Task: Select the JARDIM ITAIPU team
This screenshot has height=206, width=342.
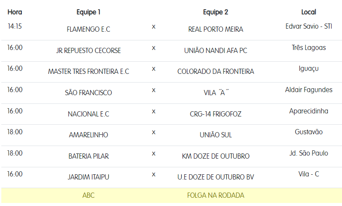Action: click(88, 177)
